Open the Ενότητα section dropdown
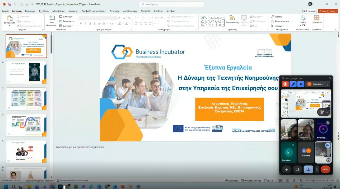 click(66, 26)
